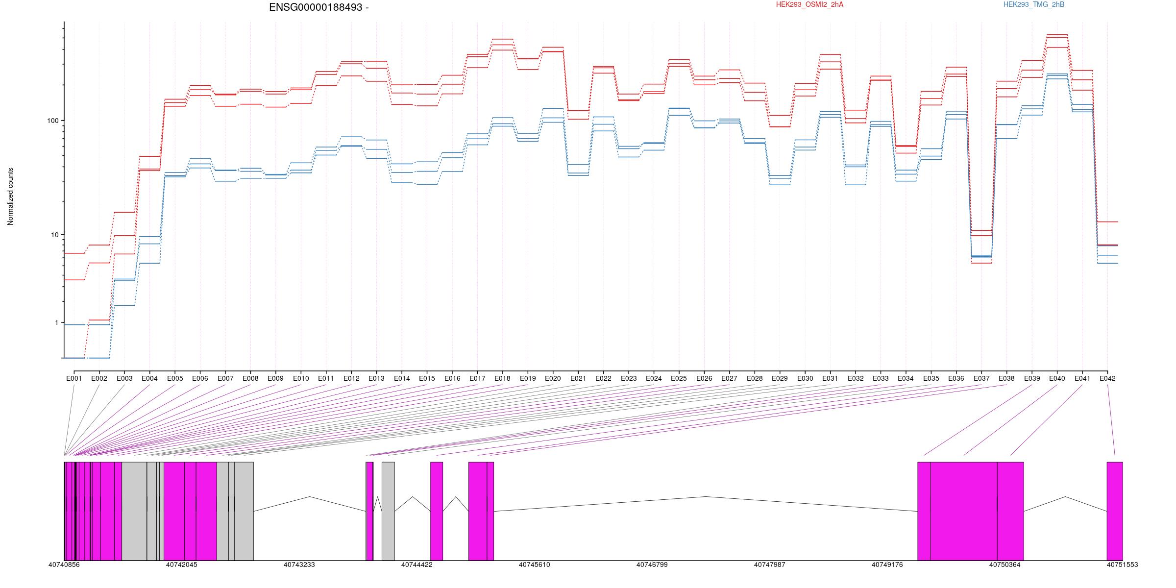Select exon label E013
The width and height of the screenshot is (1176, 588).
coord(376,378)
